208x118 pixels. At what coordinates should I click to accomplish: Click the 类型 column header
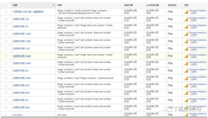186,5
